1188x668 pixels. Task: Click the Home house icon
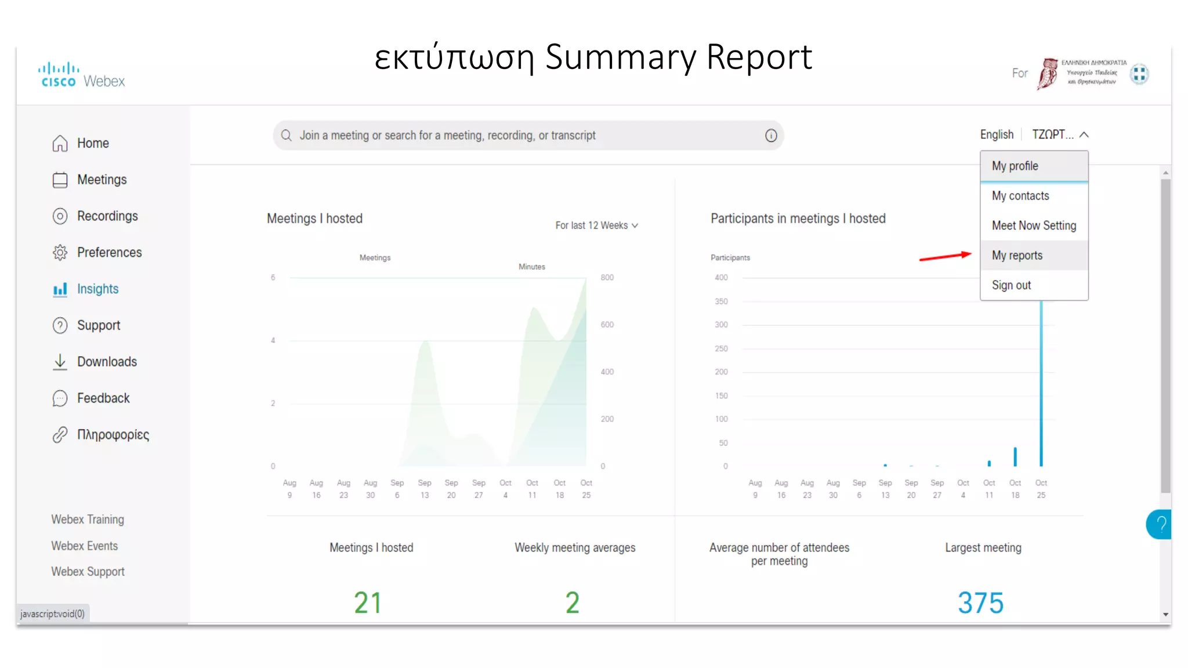tap(60, 143)
